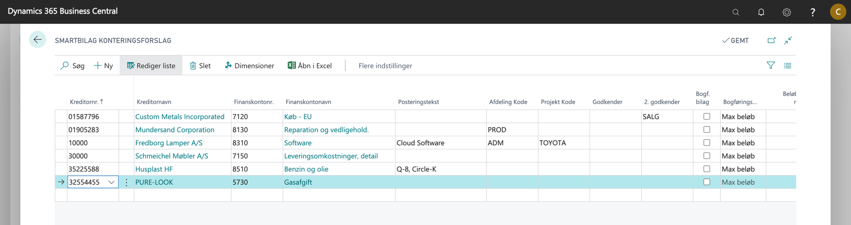
Task: Click Afdeling Kode column header
Action: point(508,101)
